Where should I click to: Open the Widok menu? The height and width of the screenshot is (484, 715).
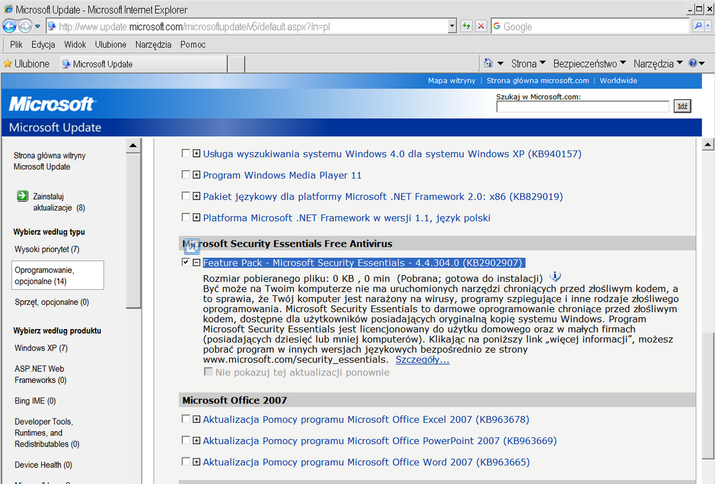pyautogui.click(x=75, y=44)
